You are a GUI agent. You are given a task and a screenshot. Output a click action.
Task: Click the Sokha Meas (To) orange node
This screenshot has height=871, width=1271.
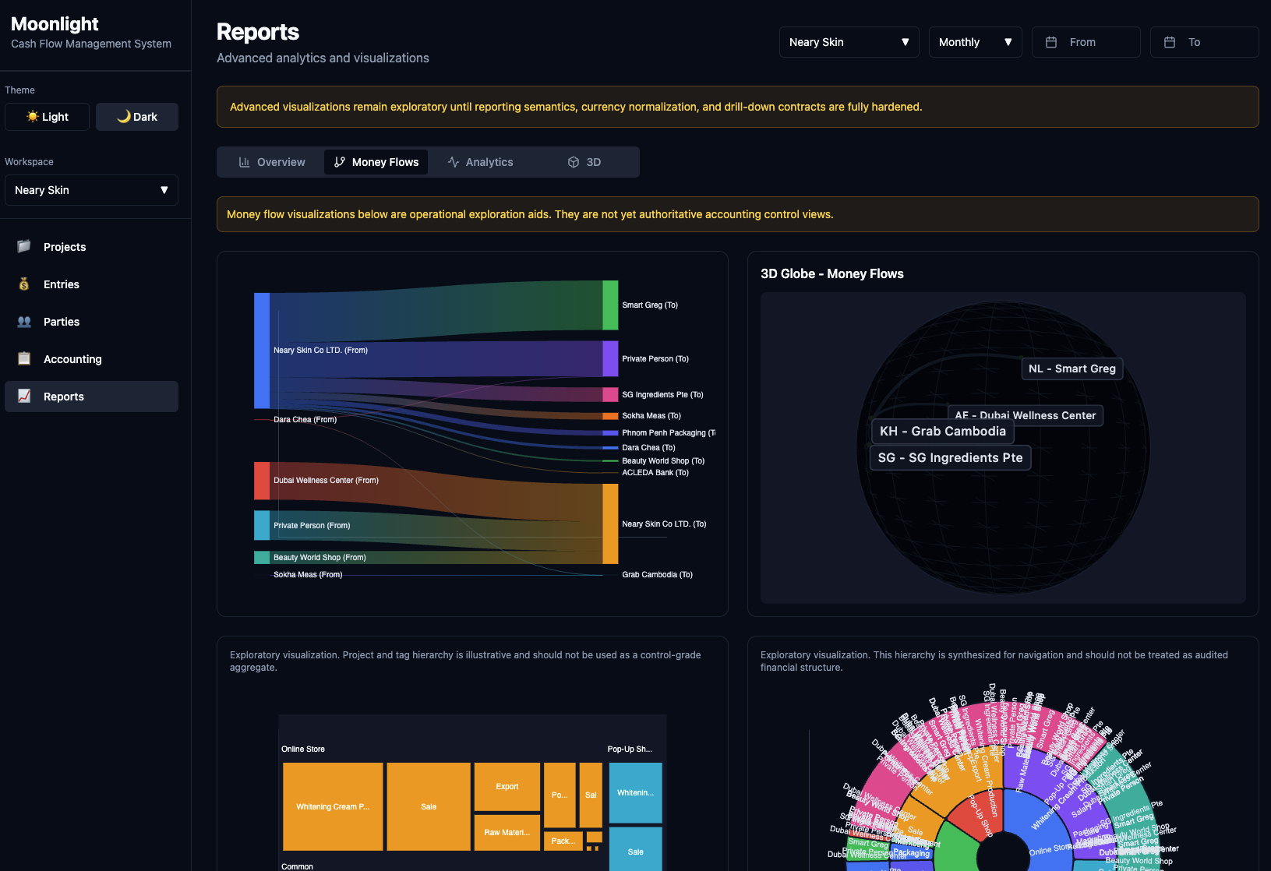point(610,416)
